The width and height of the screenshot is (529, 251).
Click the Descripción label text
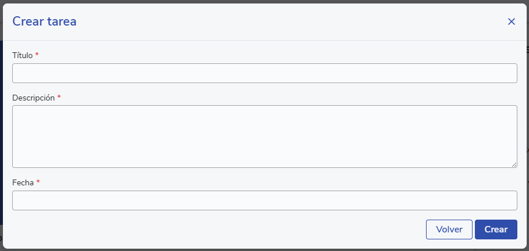click(x=33, y=98)
